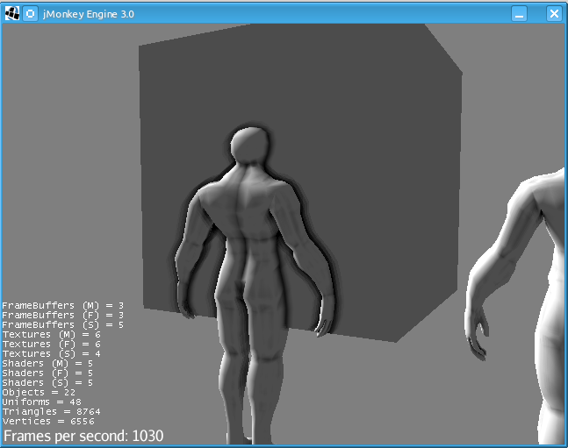
Task: Click 'Uniforms = 48' stat line
Action: tap(41, 402)
